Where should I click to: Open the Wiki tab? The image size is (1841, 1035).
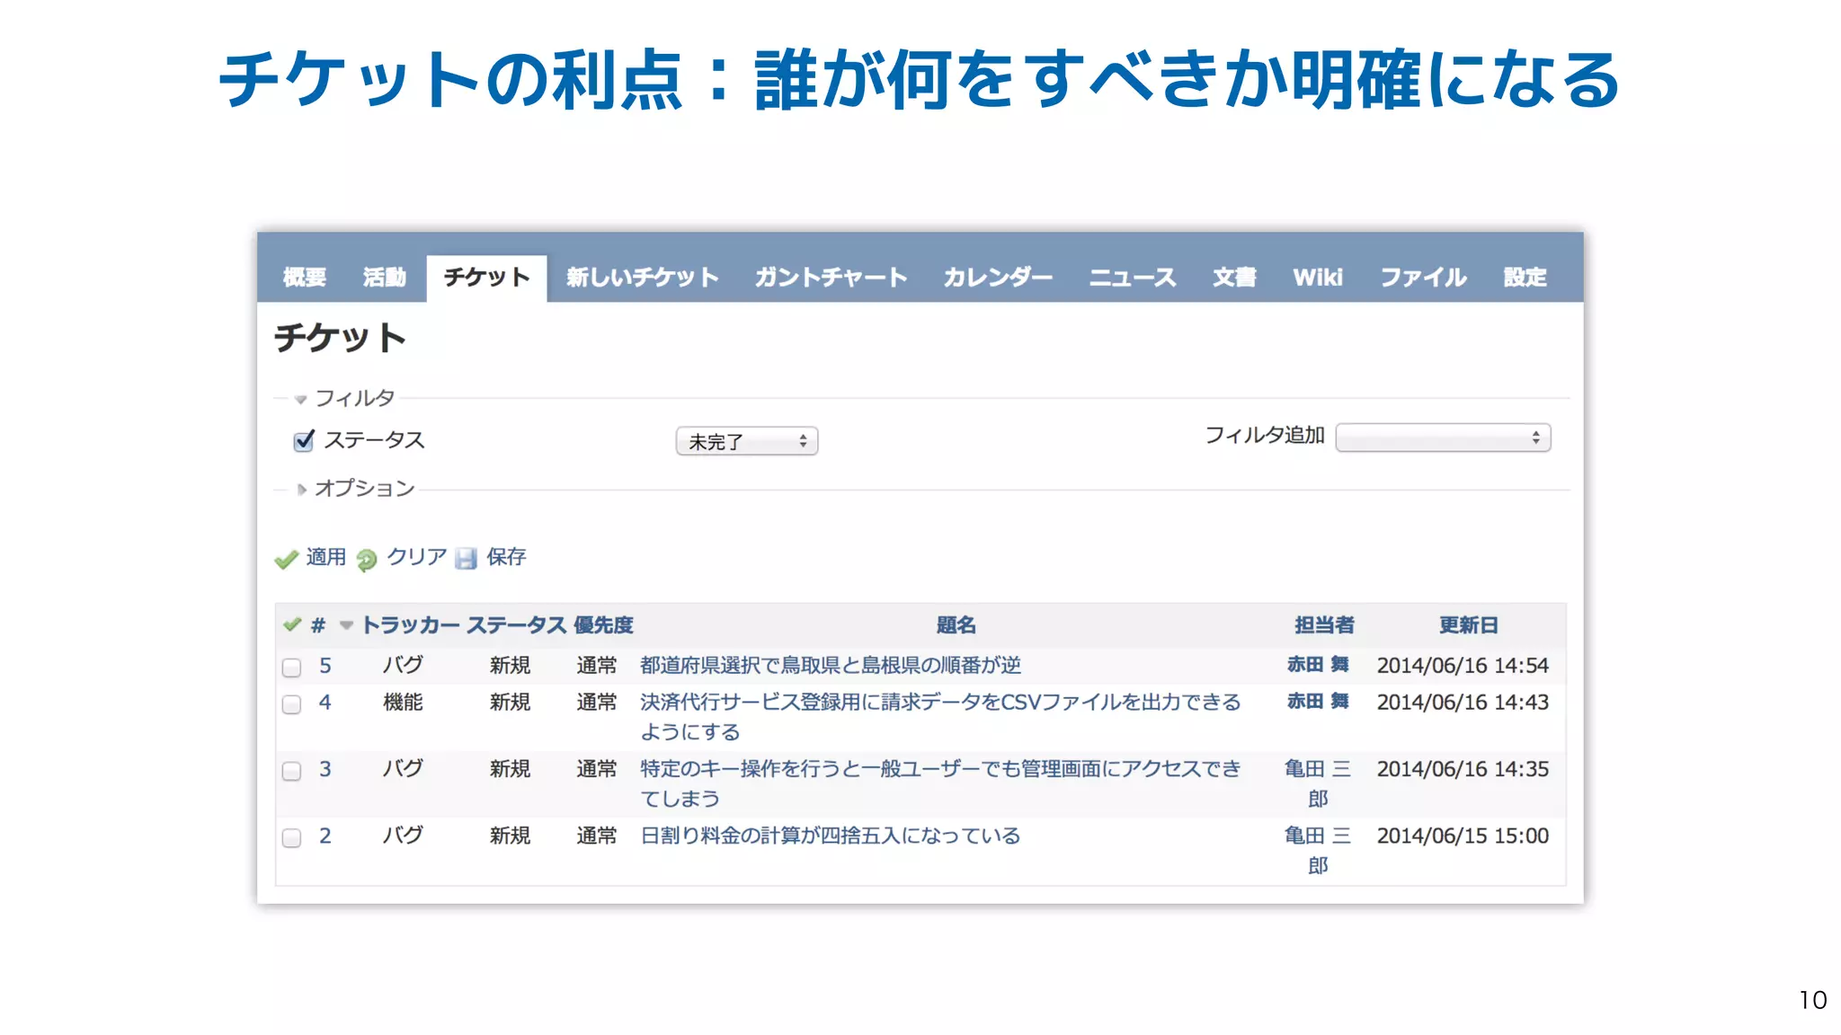[x=1318, y=277]
